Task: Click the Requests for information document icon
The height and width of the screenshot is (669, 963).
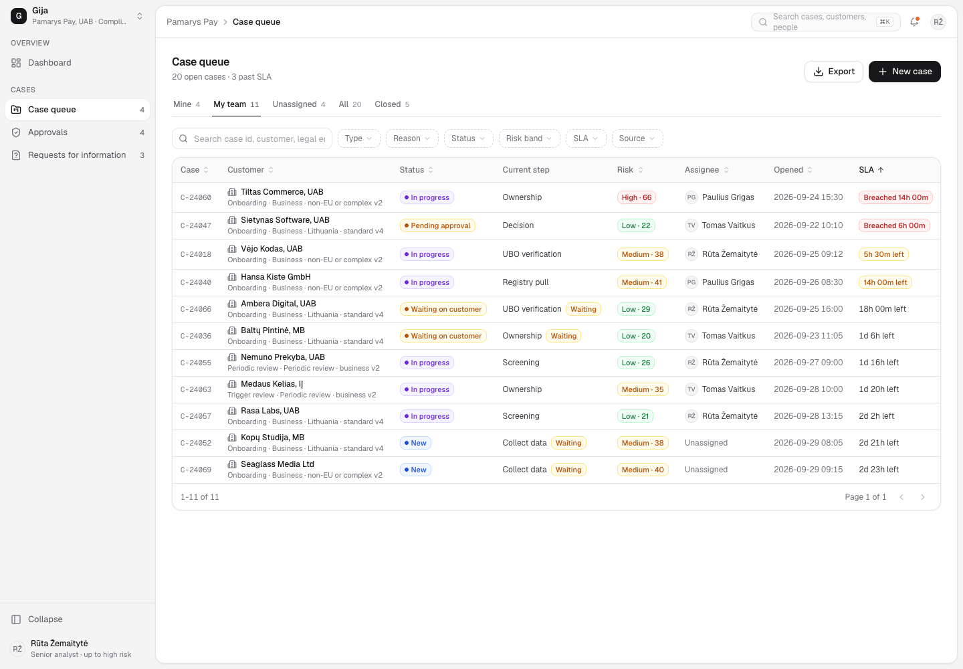Action: point(16,155)
